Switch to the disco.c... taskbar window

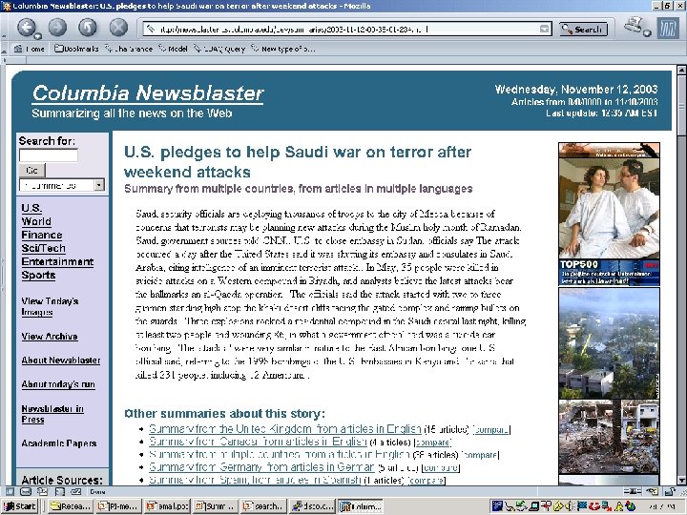tap(312, 506)
